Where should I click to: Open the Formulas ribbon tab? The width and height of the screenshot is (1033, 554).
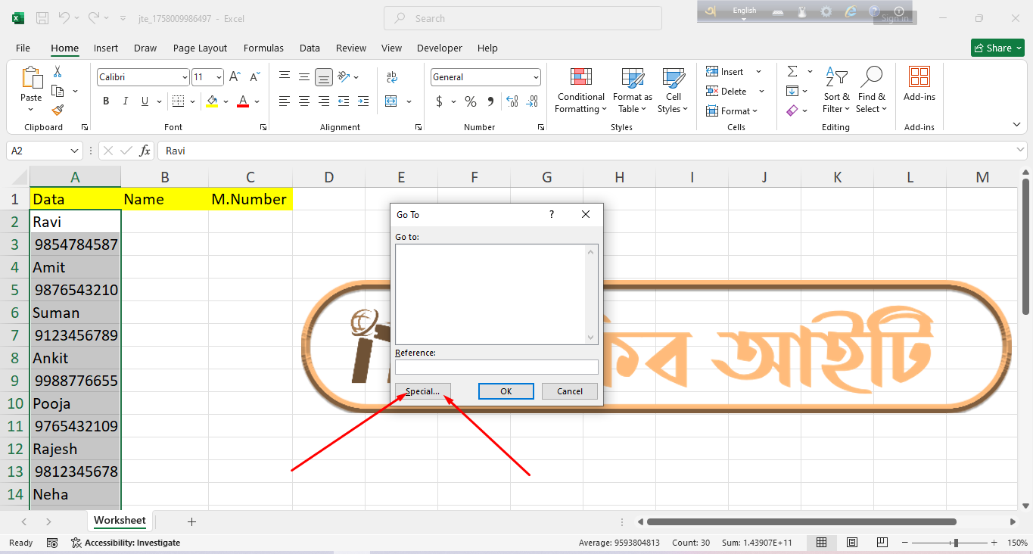tap(263, 48)
